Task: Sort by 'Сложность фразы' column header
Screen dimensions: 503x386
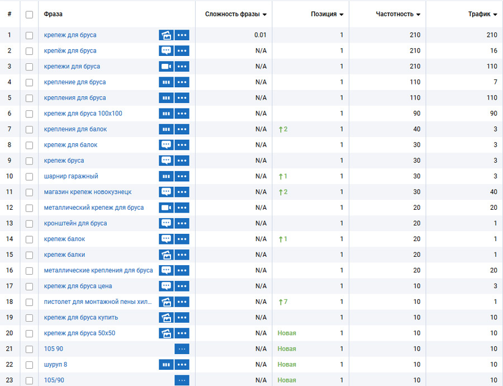Action: pos(235,15)
